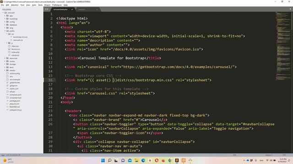Viewport: 293px width, 164px height.
Task: Expand the vendor folder
Action: coord(5,70)
